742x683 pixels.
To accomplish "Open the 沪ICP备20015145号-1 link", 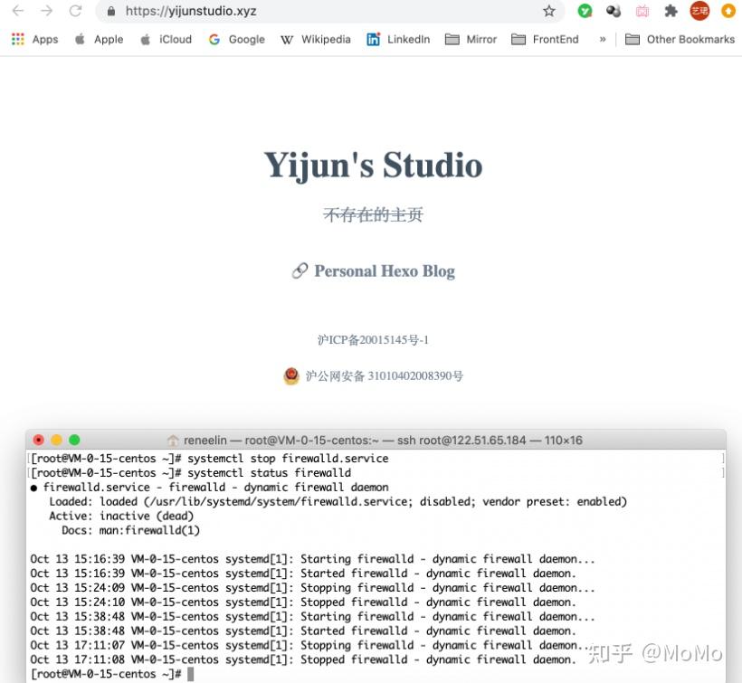I will pyautogui.click(x=373, y=339).
